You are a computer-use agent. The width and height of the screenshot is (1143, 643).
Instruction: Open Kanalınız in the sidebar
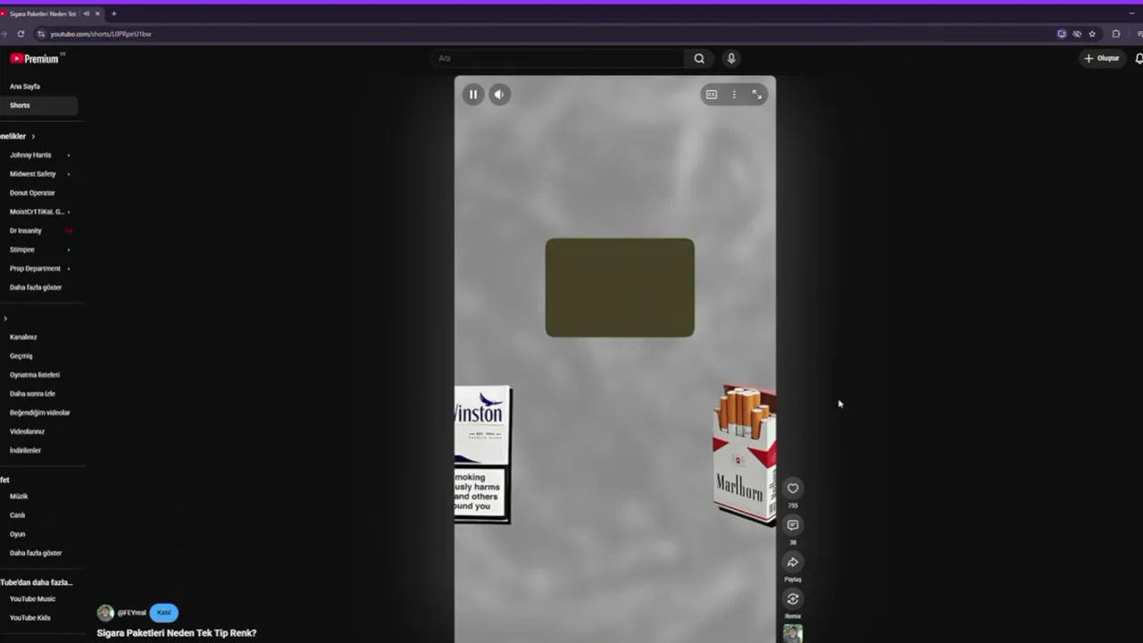[x=23, y=338]
